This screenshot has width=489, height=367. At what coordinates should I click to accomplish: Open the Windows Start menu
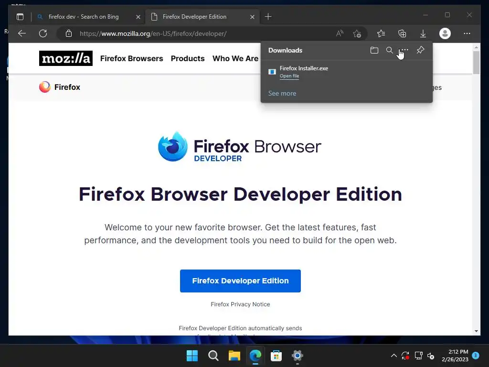point(192,356)
